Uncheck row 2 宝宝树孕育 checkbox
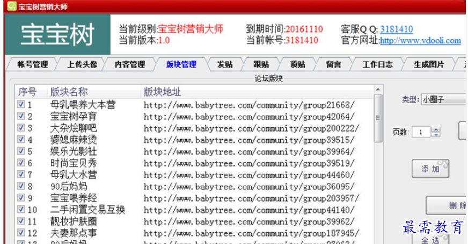 [21, 116]
